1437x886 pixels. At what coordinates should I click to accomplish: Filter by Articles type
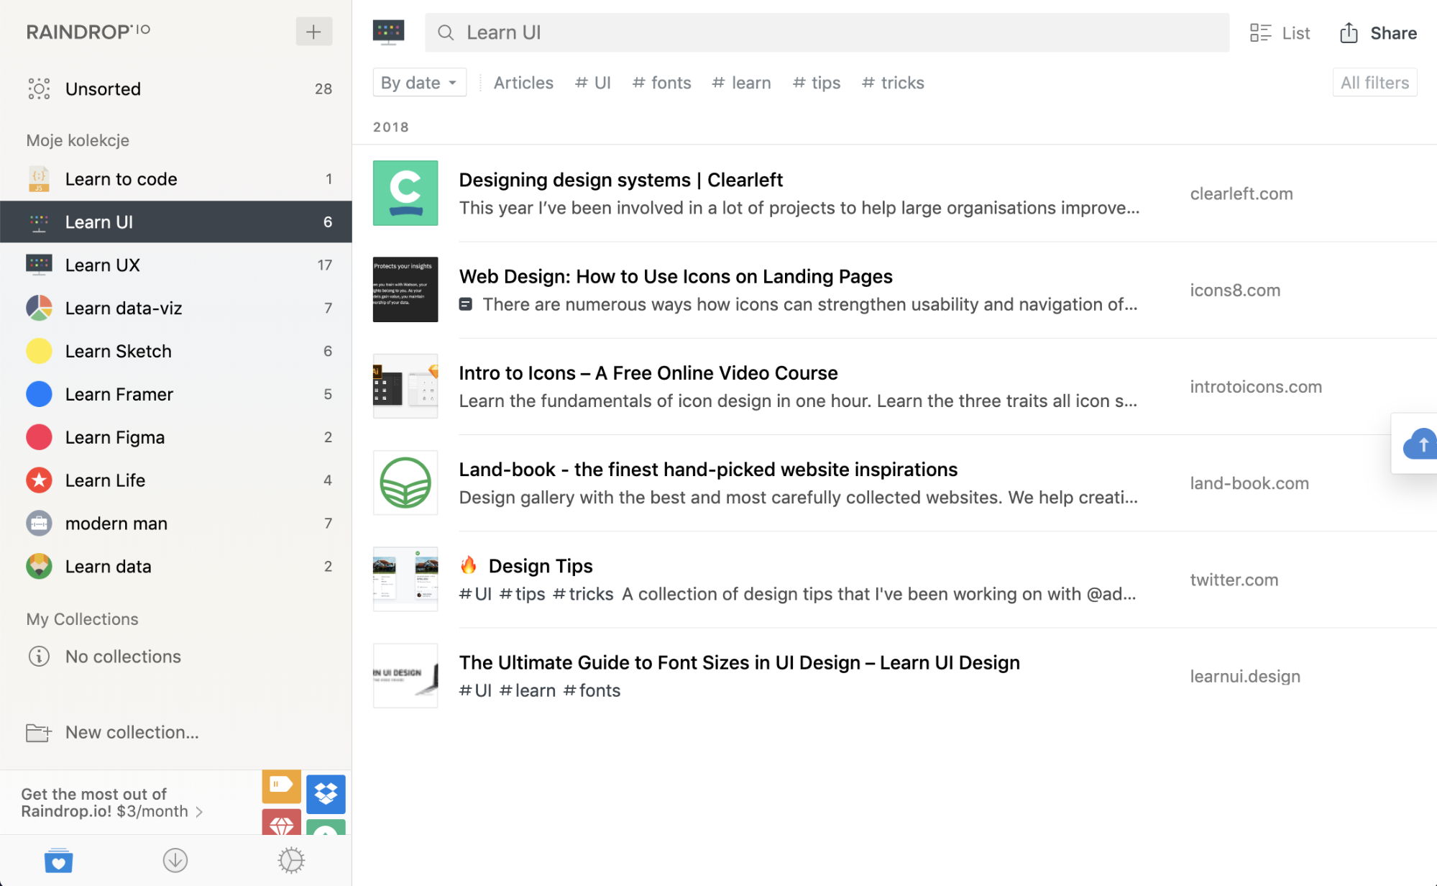pos(523,83)
